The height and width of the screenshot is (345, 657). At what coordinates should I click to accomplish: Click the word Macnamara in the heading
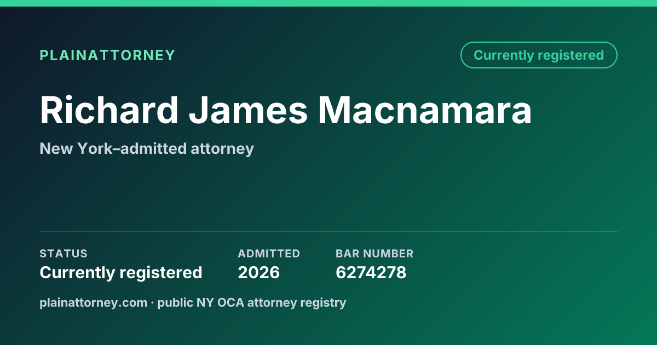pyautogui.click(x=425, y=111)
